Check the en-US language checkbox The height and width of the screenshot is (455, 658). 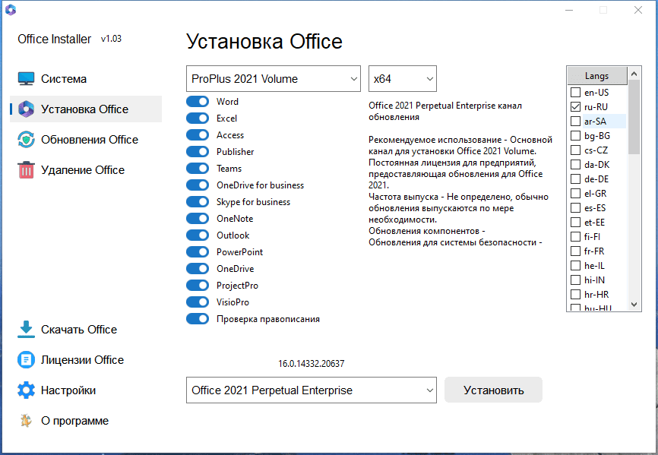point(576,92)
